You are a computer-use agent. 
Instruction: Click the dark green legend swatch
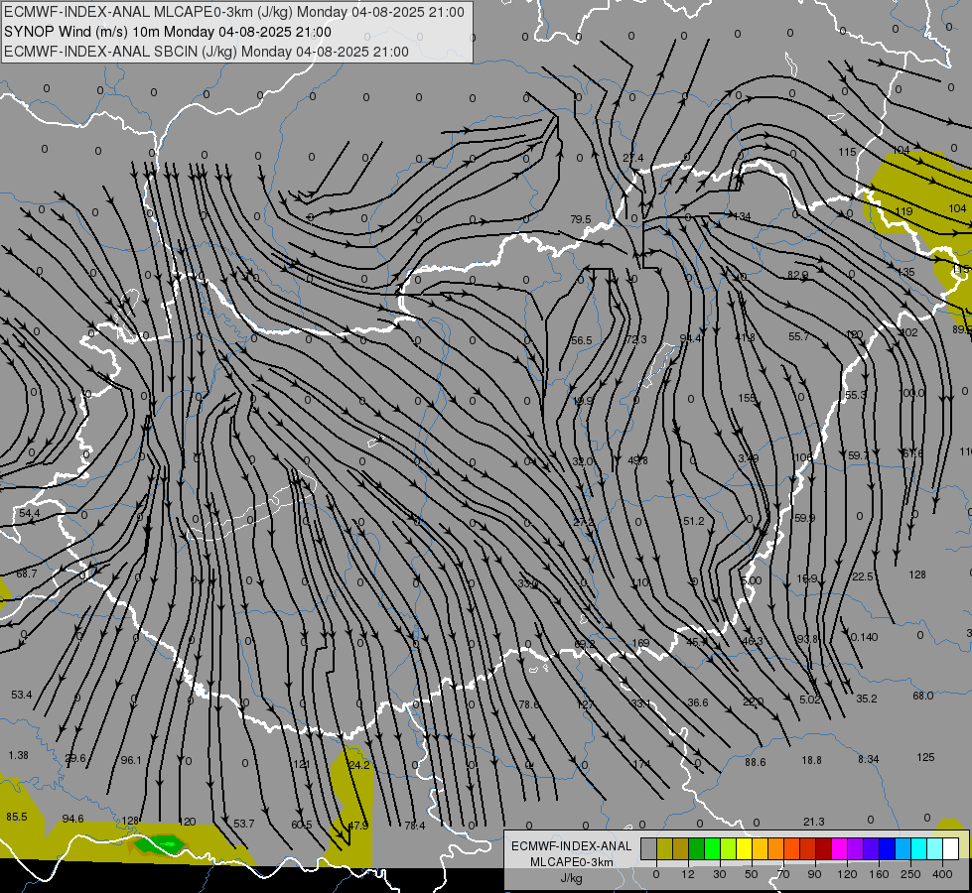click(x=697, y=848)
